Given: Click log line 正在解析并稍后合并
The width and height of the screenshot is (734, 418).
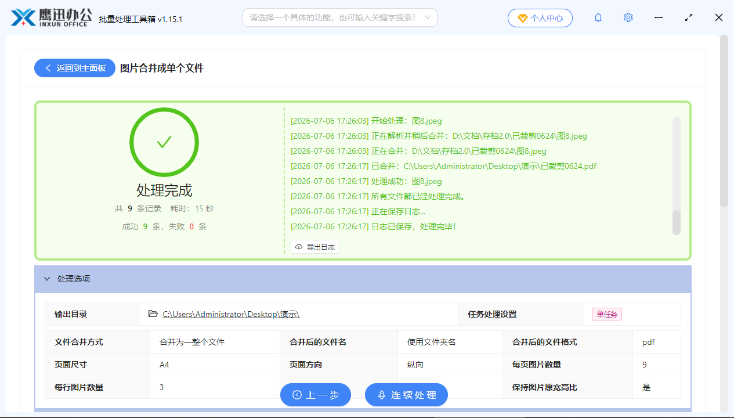Looking at the screenshot, I should pyautogui.click(x=439, y=136).
